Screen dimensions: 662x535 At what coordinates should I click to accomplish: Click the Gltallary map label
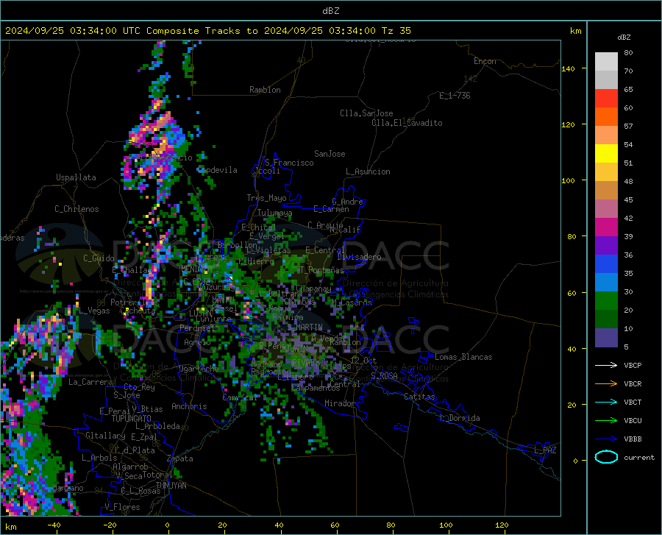click(x=105, y=436)
